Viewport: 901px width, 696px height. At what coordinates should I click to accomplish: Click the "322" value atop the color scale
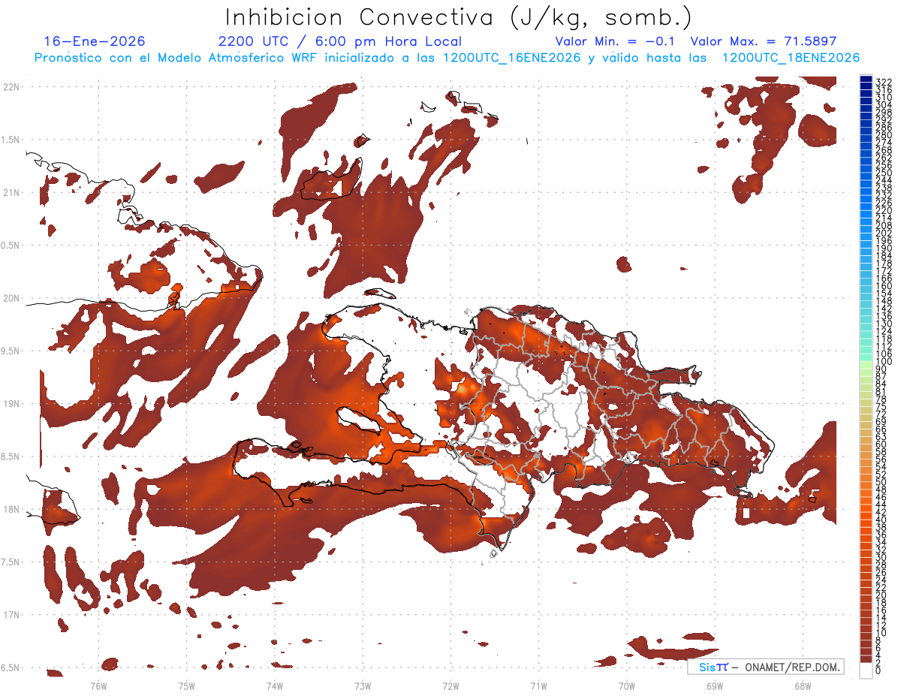(884, 82)
